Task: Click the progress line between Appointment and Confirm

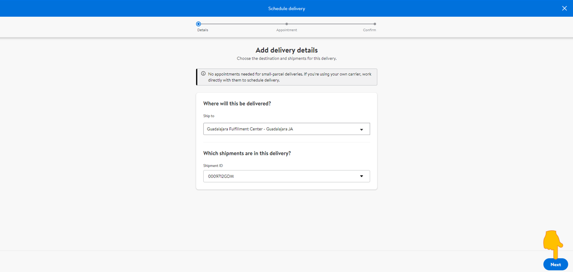Action: [331, 24]
